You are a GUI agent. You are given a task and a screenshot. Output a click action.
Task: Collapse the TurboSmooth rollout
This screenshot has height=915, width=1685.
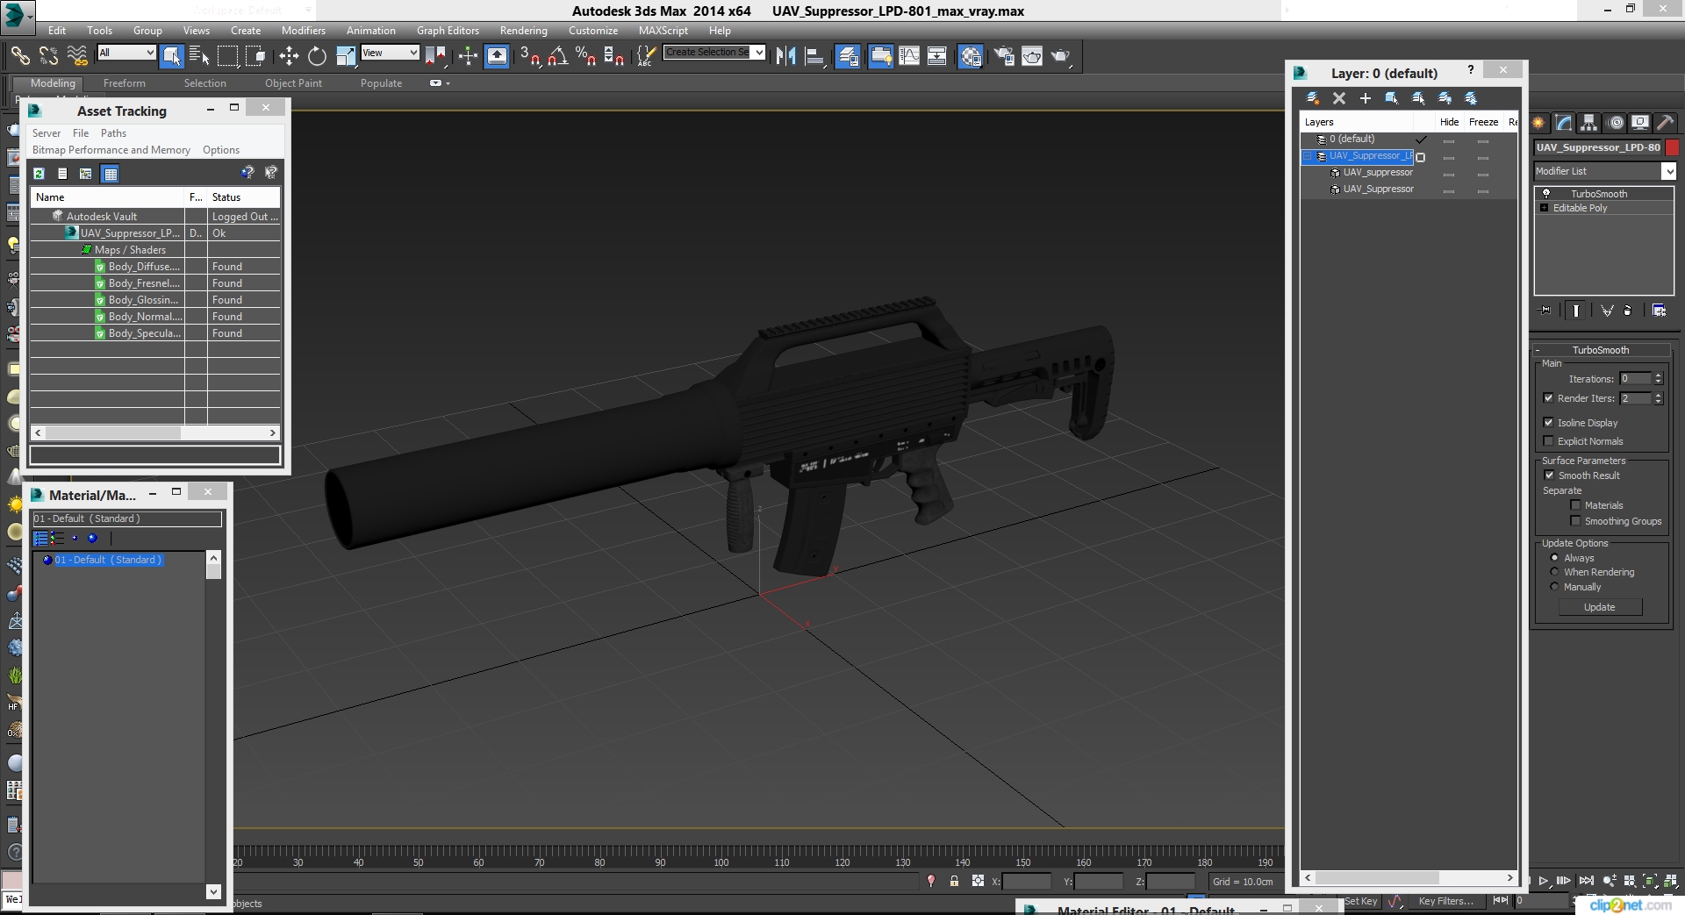point(1601,350)
